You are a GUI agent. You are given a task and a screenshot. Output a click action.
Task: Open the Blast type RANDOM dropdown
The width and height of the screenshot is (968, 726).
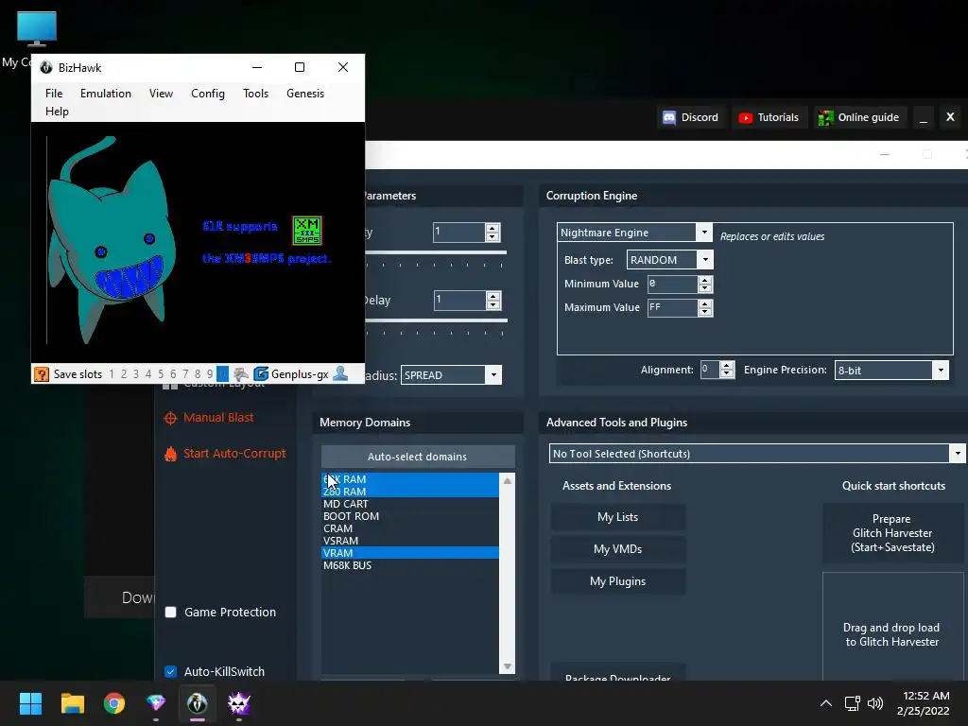point(705,260)
